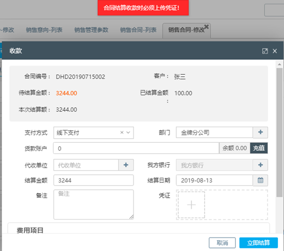Focus the 结算金额 input field

93,180
